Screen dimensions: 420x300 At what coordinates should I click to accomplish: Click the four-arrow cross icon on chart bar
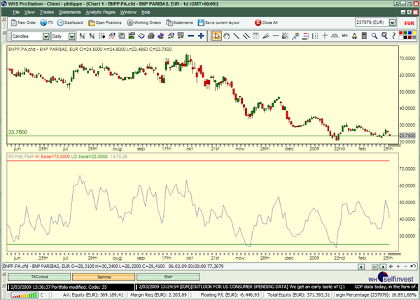391,266
